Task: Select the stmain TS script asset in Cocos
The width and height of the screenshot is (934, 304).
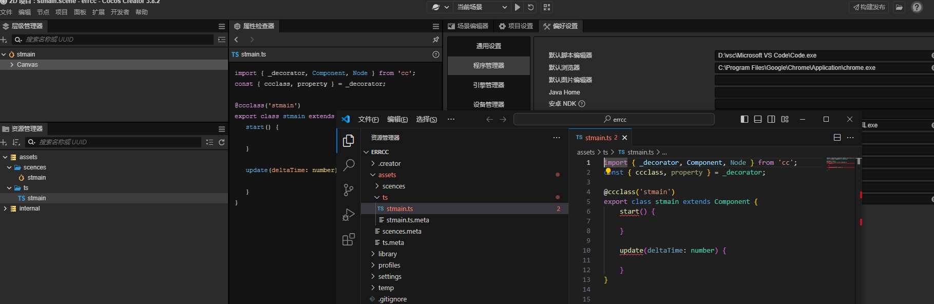Action: click(36, 198)
